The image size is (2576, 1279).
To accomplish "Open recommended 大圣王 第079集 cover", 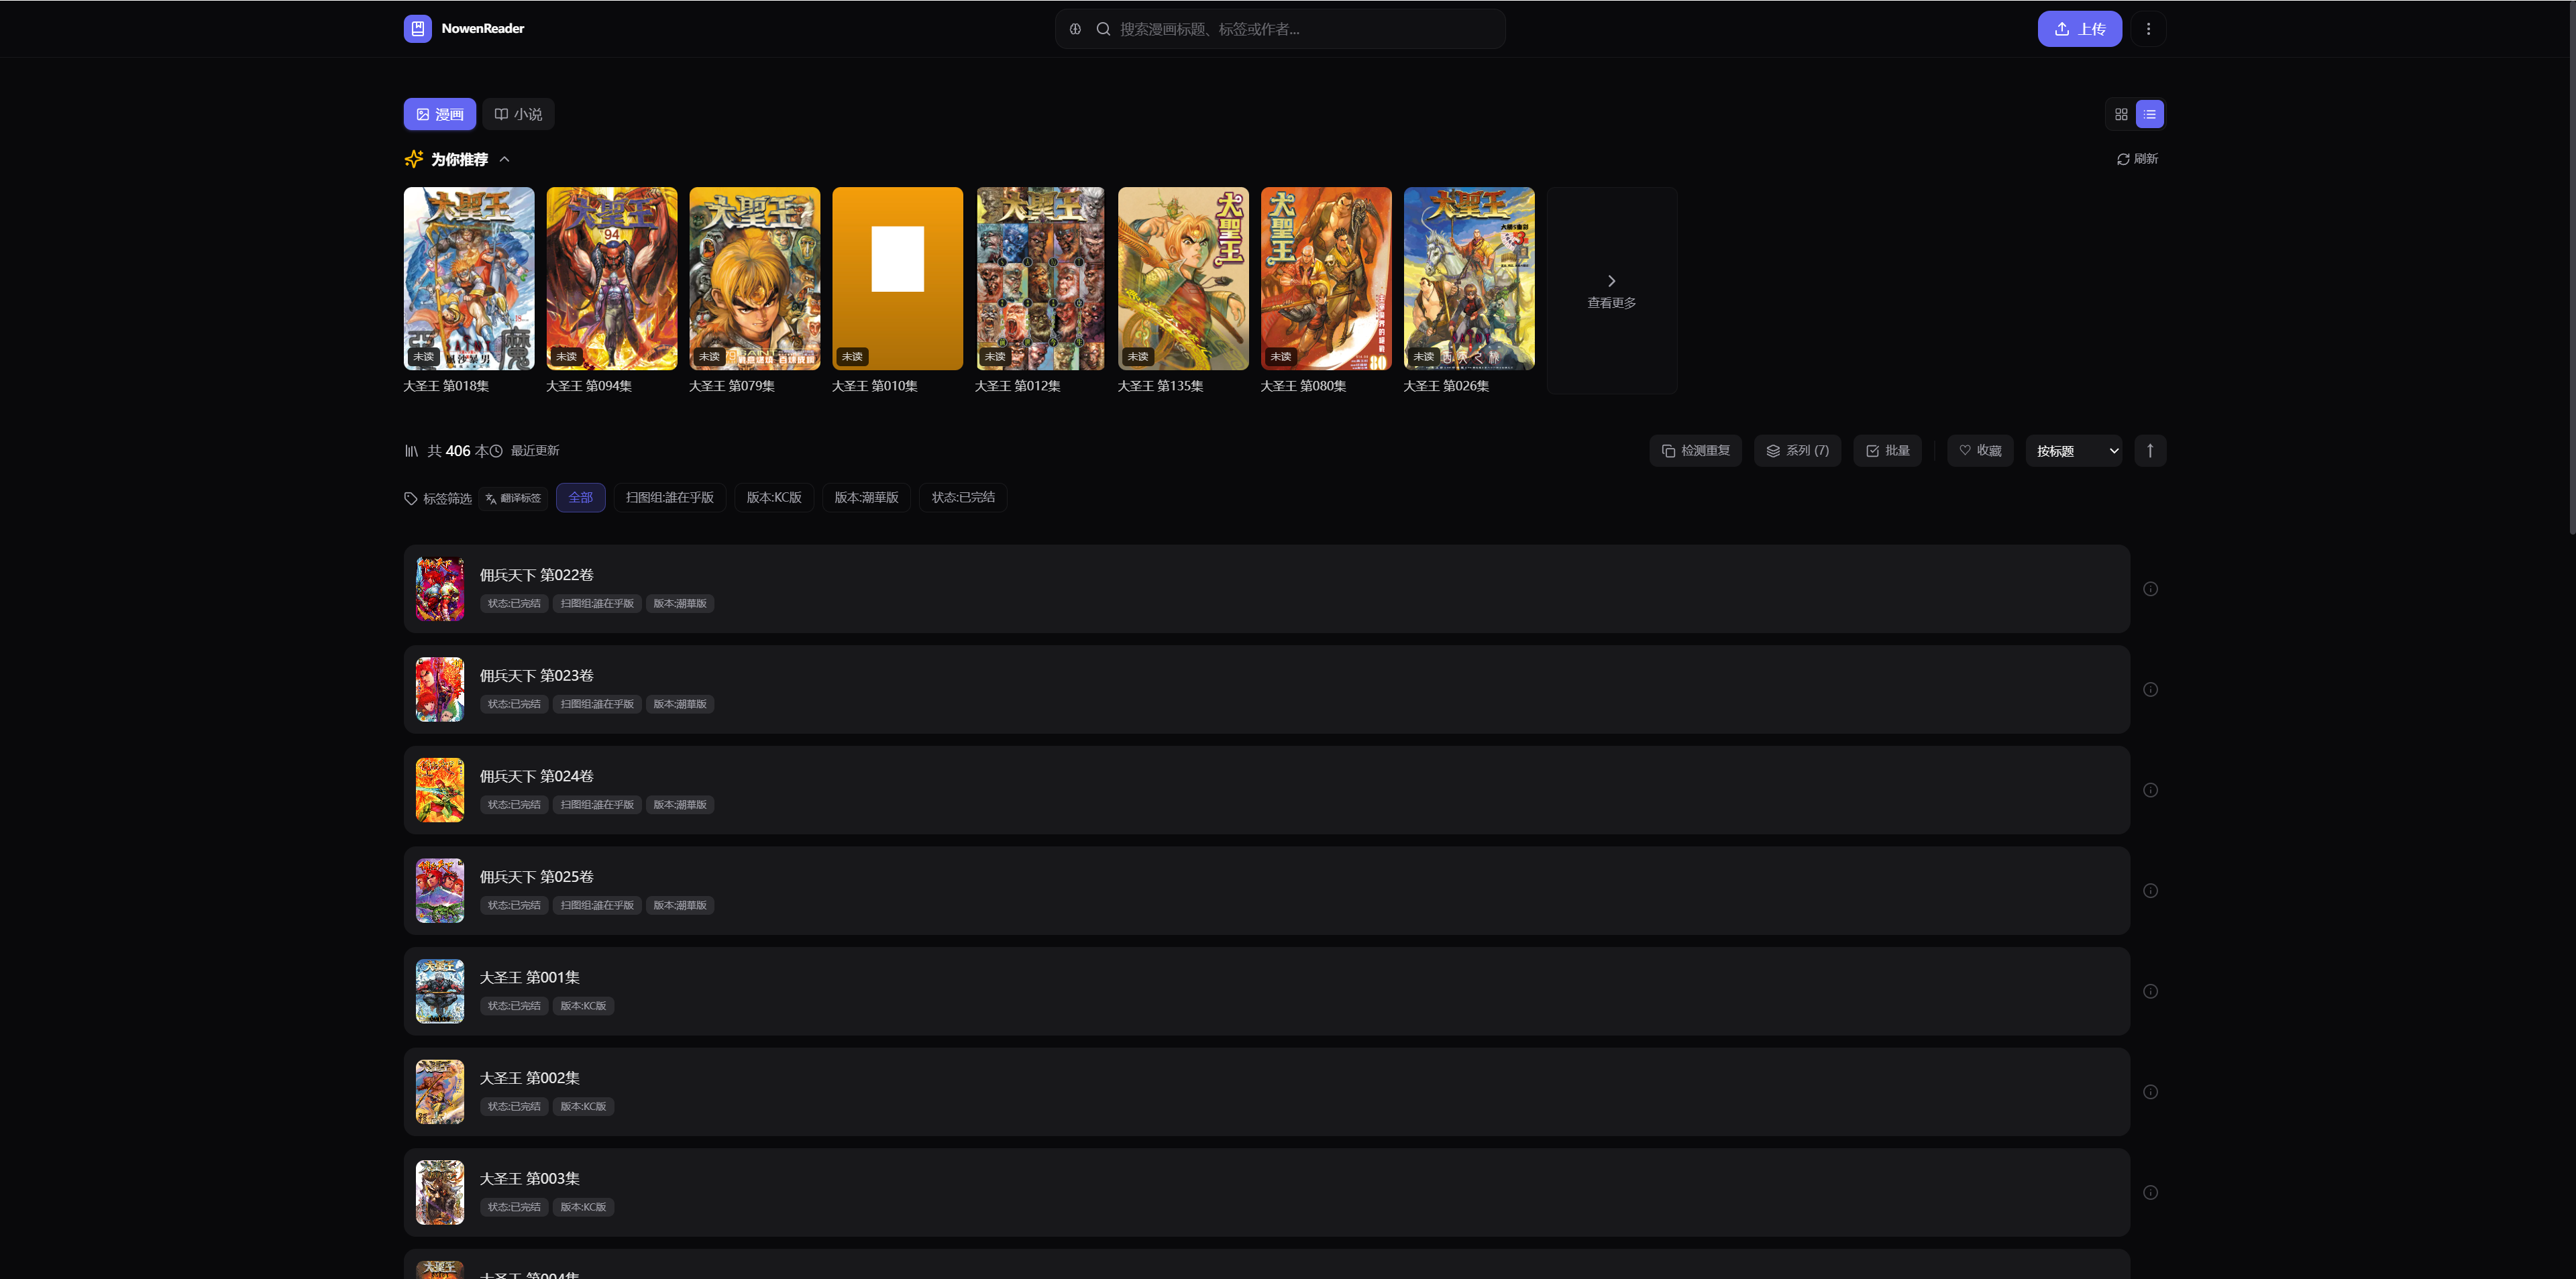I will point(755,278).
